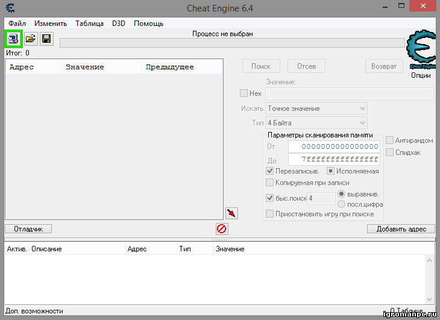Click the Отсев button
This screenshot has height=320, width=440.
click(x=306, y=66)
